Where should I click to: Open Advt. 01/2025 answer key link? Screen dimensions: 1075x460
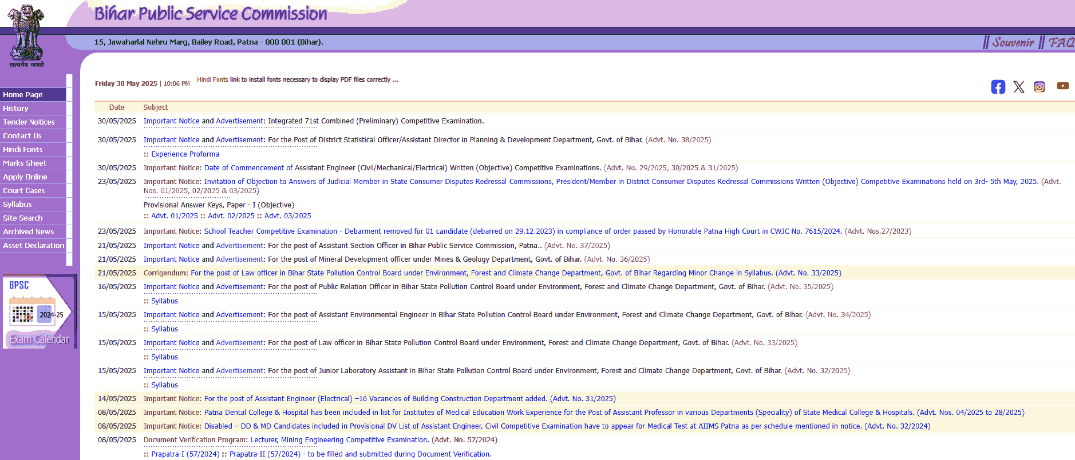coord(175,216)
